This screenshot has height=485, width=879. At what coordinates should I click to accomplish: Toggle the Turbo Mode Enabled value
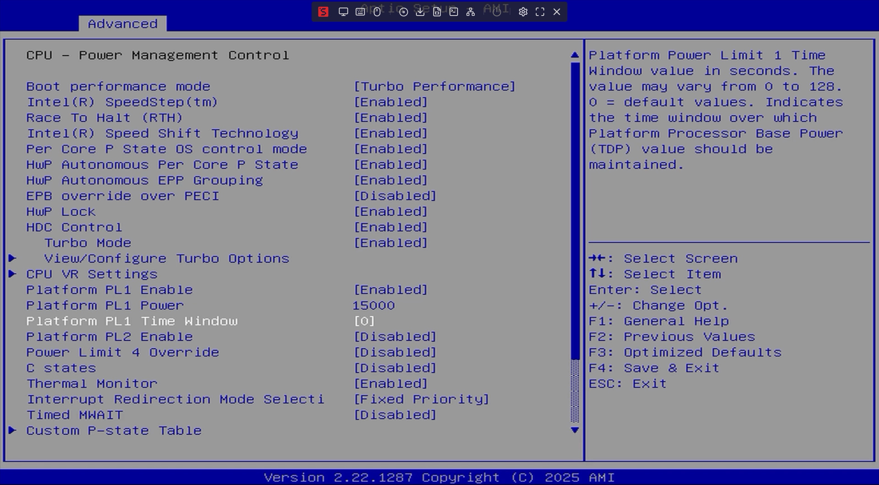coord(390,243)
